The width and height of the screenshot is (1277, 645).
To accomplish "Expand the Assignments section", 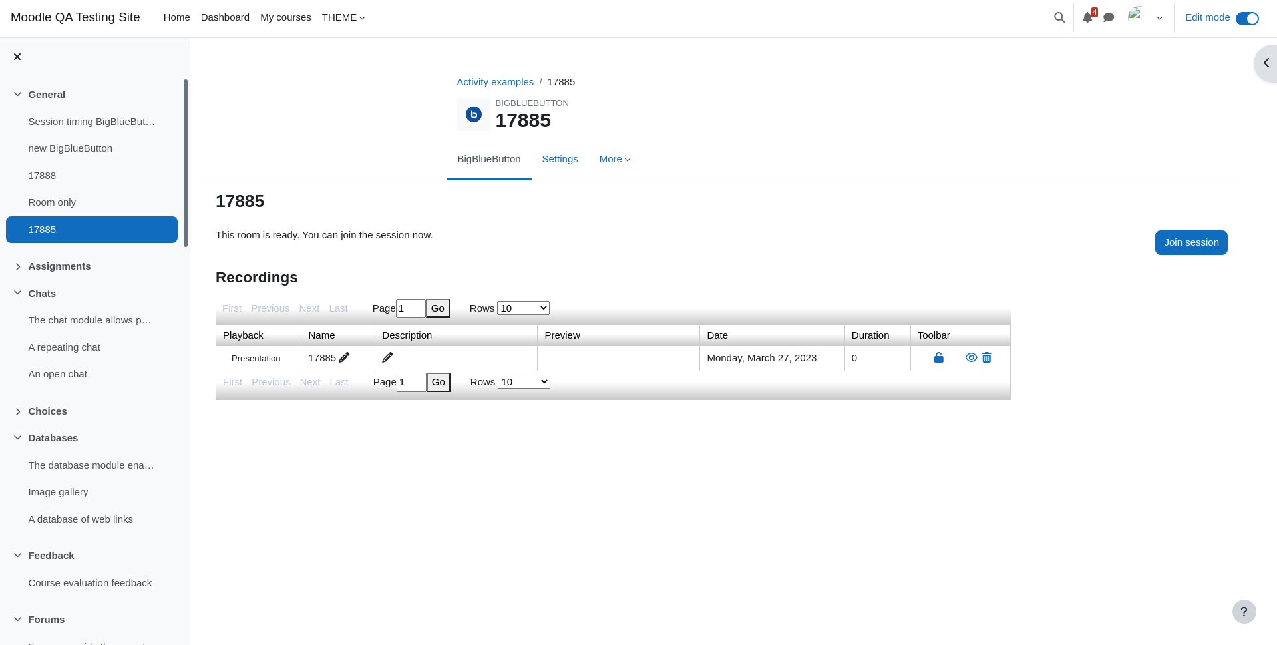I will [x=17, y=266].
